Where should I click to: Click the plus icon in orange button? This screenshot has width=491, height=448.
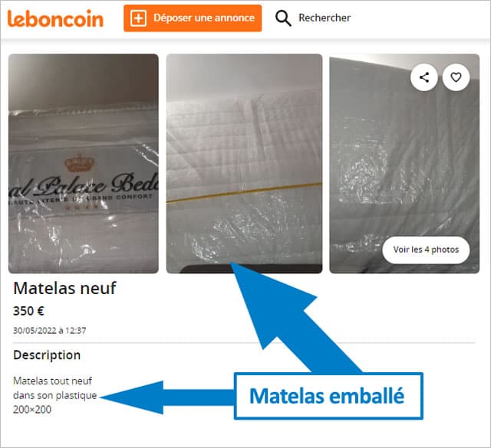coord(138,18)
